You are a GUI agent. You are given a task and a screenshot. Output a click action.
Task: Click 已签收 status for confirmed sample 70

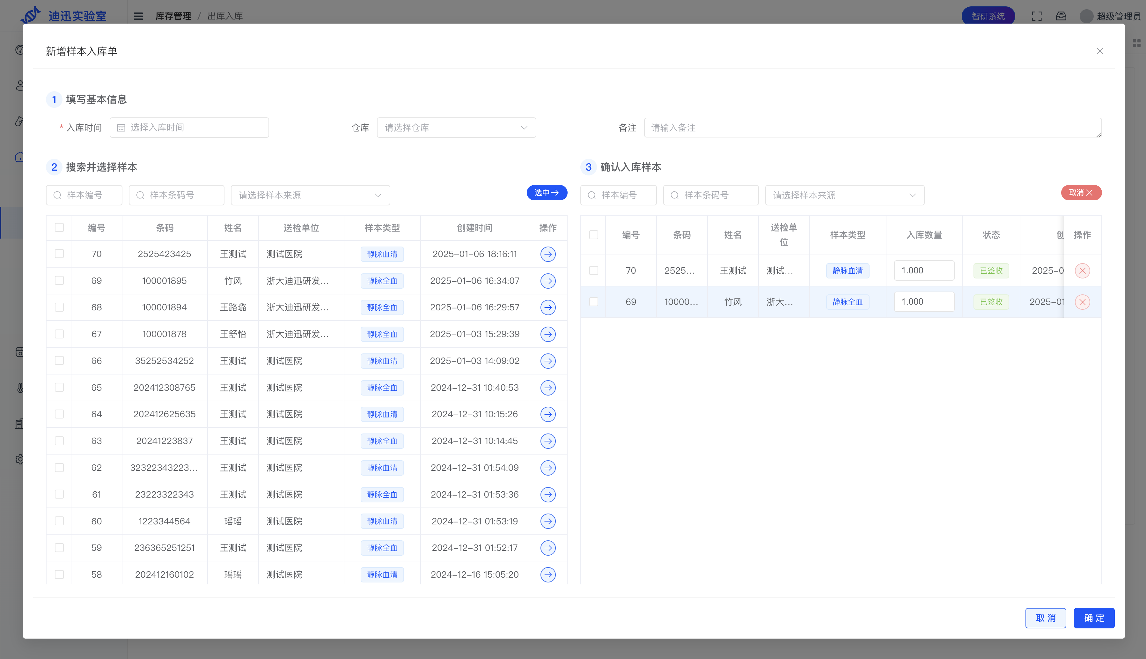(x=991, y=271)
